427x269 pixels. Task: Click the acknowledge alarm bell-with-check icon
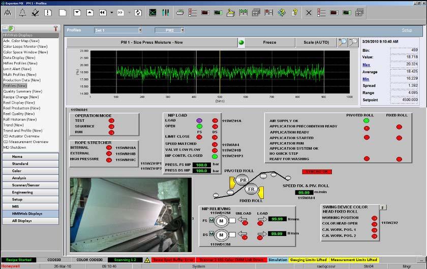point(35,13)
